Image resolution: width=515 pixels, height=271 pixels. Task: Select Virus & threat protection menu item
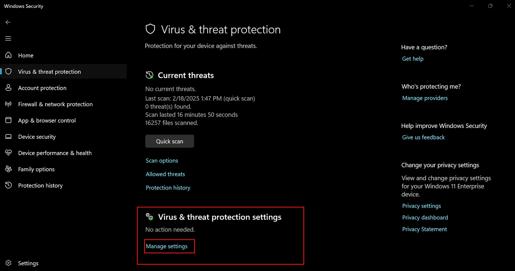pos(64,72)
